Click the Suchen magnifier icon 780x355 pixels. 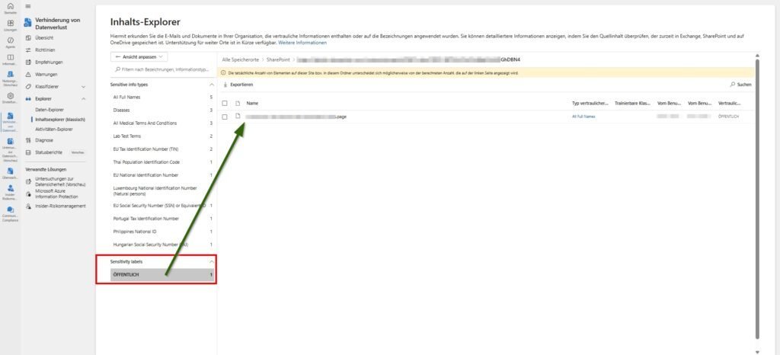tap(733, 85)
